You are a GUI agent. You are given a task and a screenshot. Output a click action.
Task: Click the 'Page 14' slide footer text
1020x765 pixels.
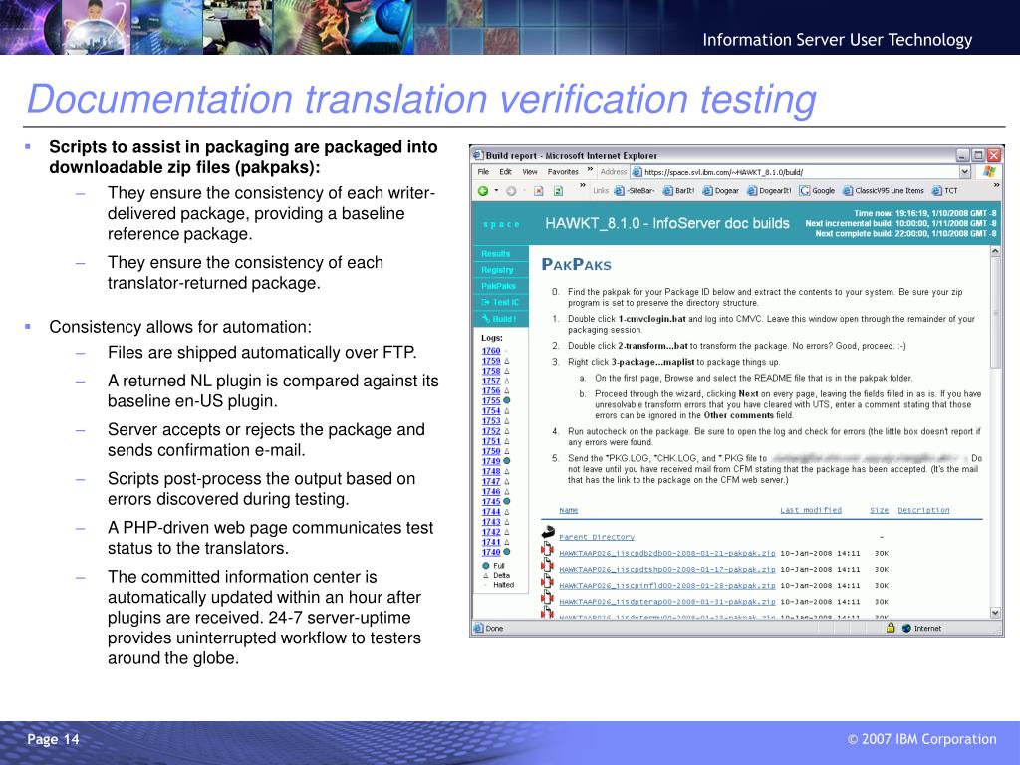(53, 739)
